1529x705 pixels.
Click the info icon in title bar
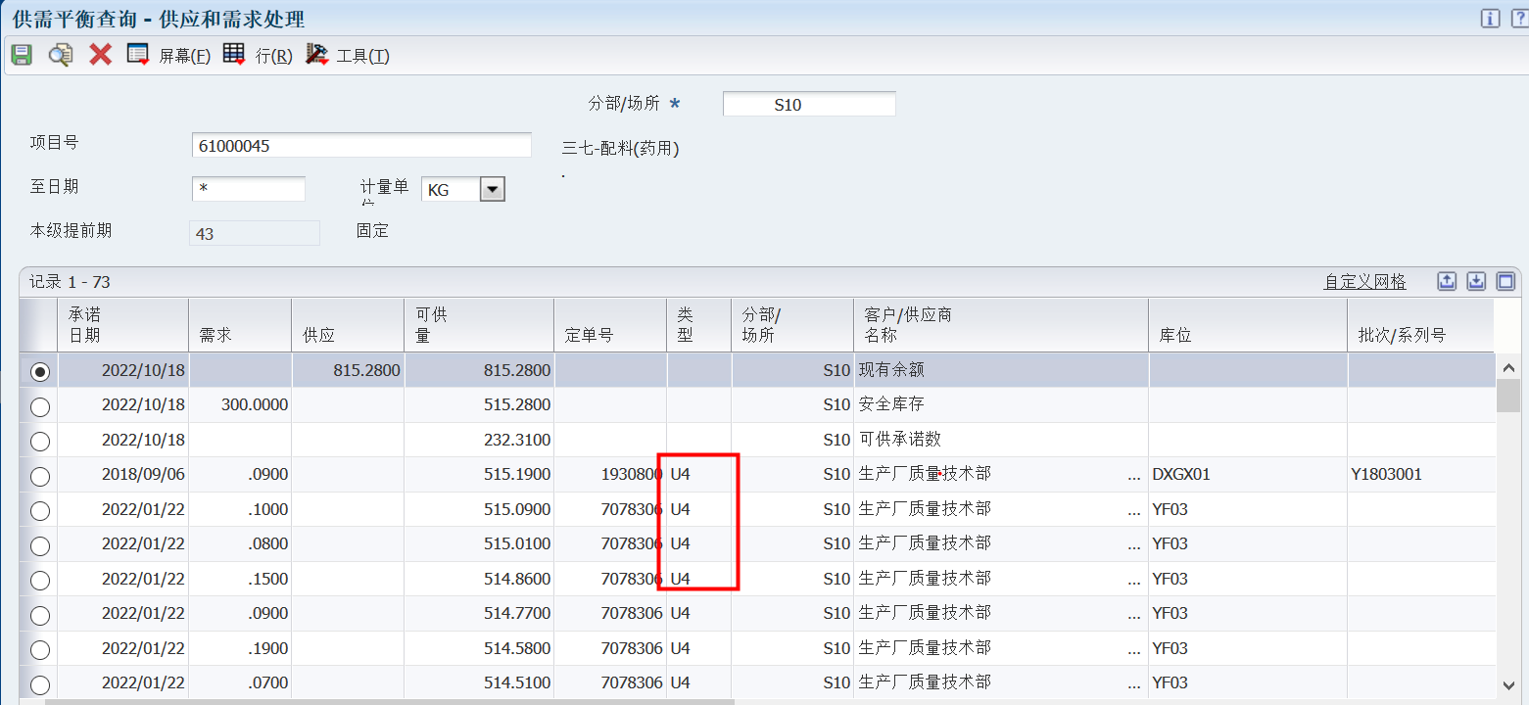(1490, 18)
